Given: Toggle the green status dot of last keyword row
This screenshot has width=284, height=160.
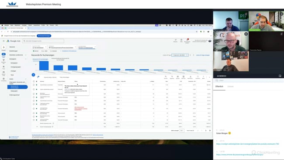Looking at the screenshot, I should tap(37, 120).
